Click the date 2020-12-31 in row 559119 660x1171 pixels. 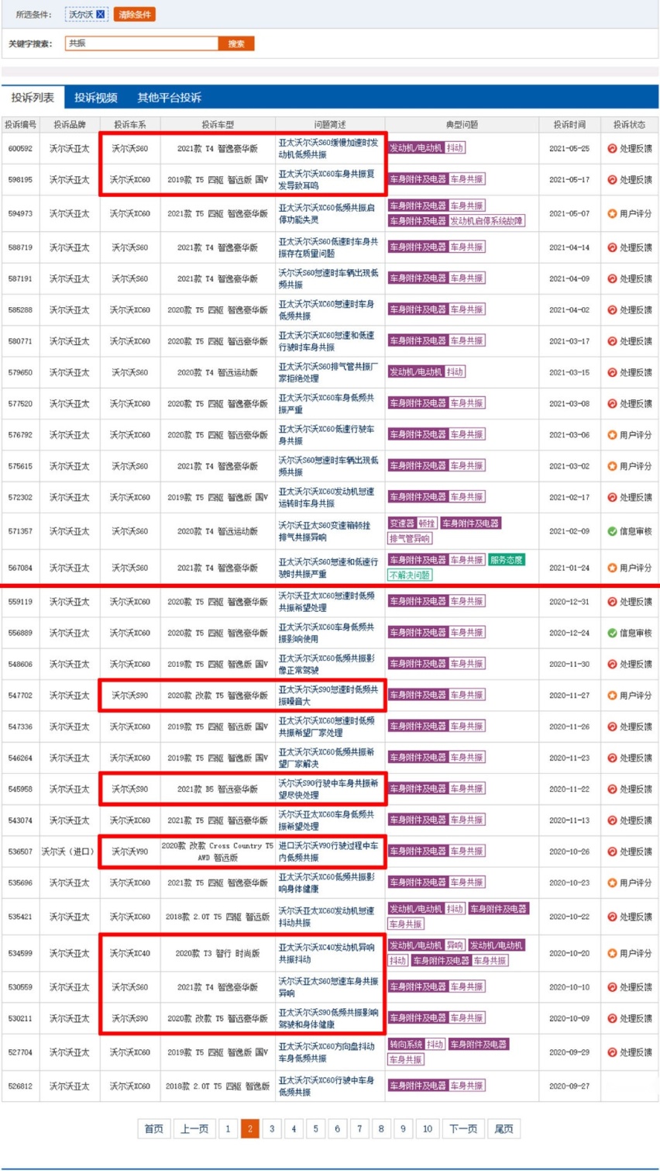[x=569, y=602]
